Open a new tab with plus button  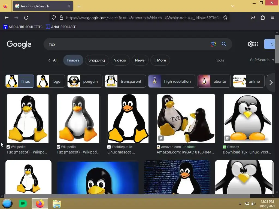coord(79,6)
